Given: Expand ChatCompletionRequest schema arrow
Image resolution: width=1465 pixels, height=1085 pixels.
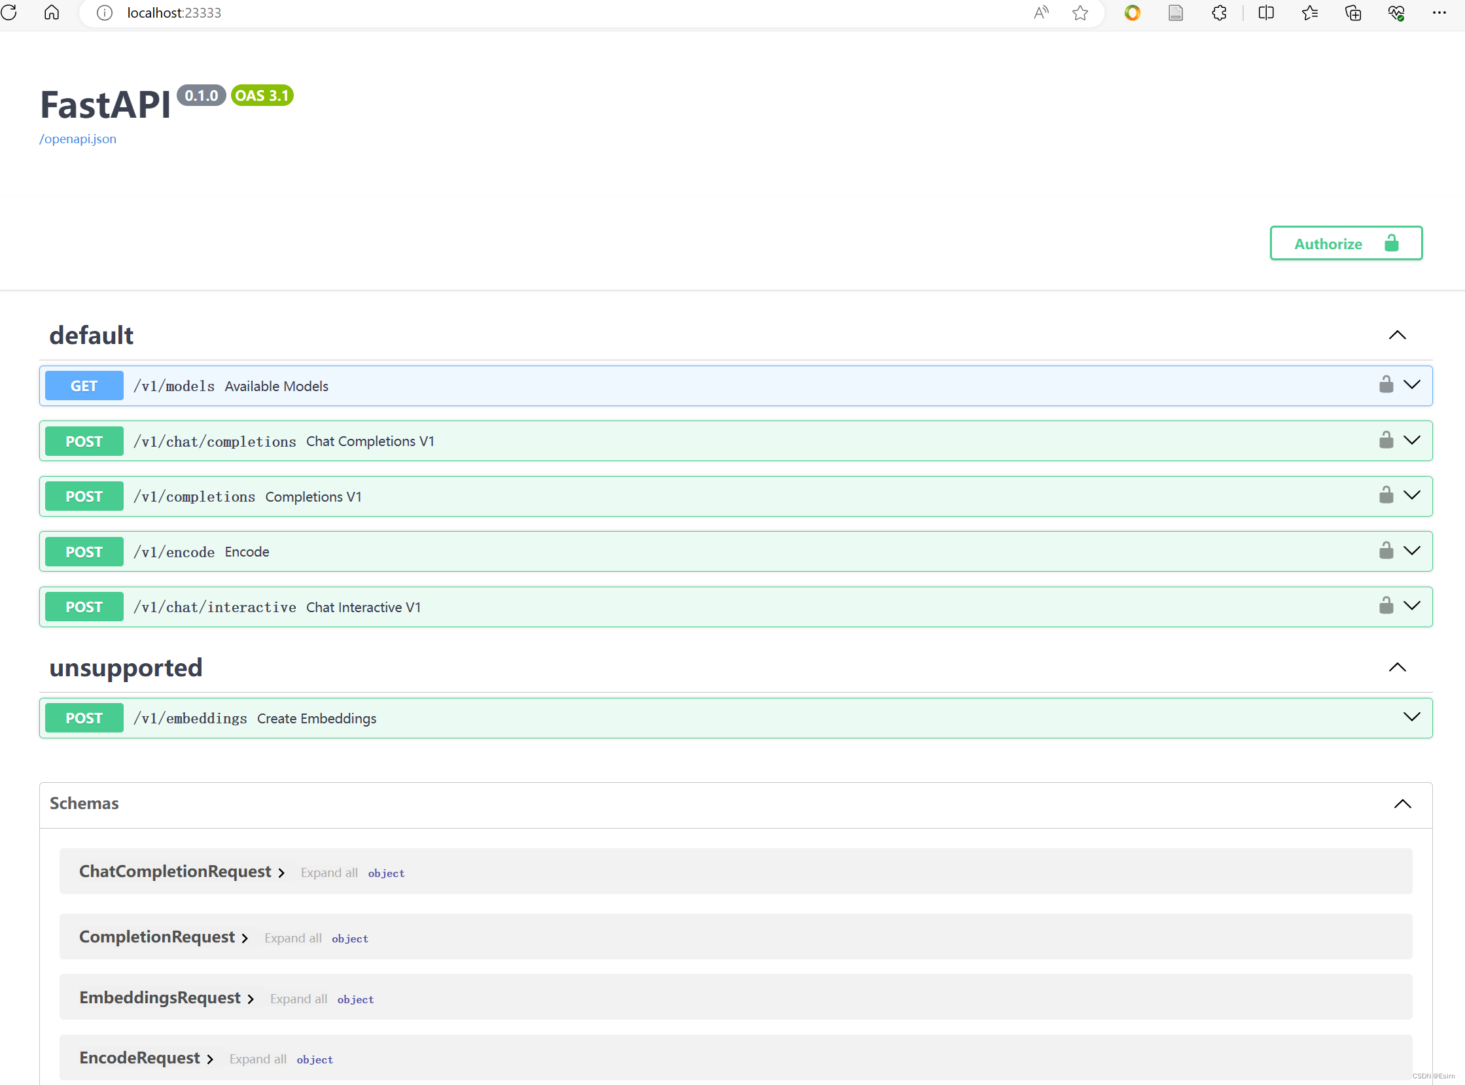Looking at the screenshot, I should click(281, 873).
